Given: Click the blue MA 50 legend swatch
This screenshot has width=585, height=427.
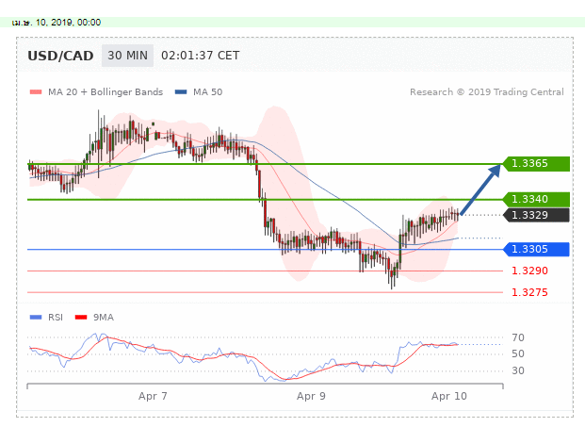Looking at the screenshot, I should tap(181, 92).
